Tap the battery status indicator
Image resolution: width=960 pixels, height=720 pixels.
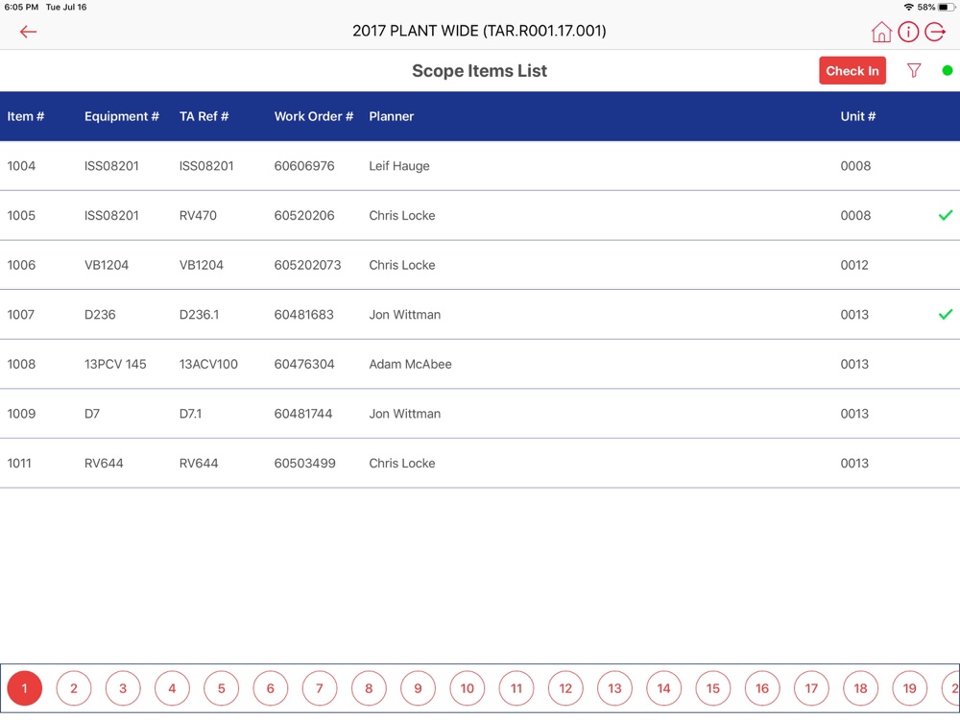pyautogui.click(x=946, y=8)
